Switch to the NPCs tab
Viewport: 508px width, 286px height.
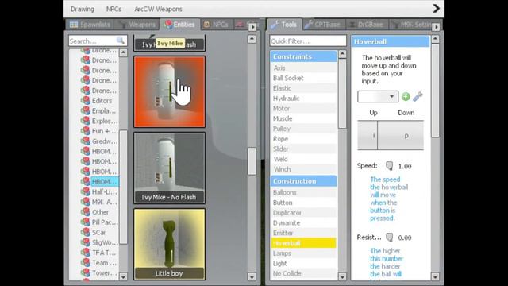click(x=216, y=25)
